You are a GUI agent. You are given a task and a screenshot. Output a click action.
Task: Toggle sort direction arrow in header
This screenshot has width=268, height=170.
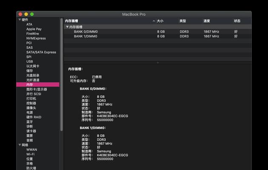click(154, 21)
